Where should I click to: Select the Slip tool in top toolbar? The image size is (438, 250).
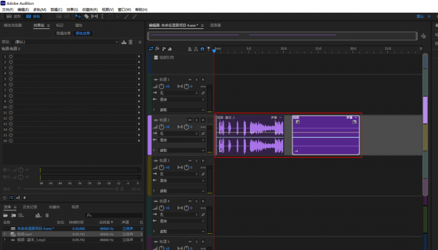[x=95, y=16]
